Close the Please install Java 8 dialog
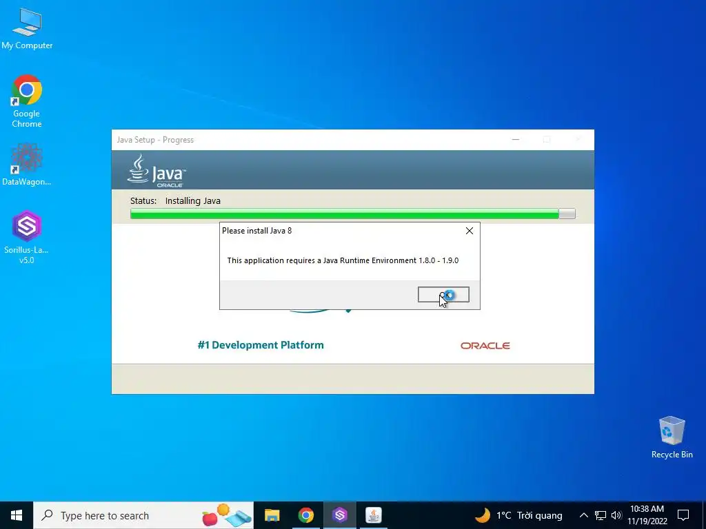The height and width of the screenshot is (529, 706). pyautogui.click(x=469, y=231)
